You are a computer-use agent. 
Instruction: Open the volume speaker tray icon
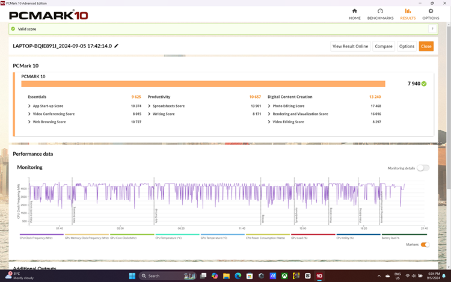tap(413, 276)
